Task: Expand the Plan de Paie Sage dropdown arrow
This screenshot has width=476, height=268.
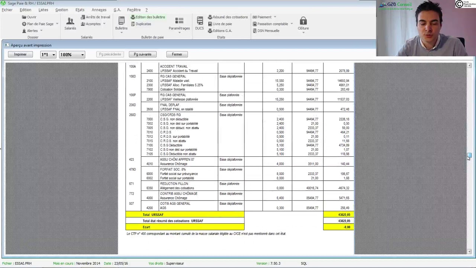Action: point(57,24)
